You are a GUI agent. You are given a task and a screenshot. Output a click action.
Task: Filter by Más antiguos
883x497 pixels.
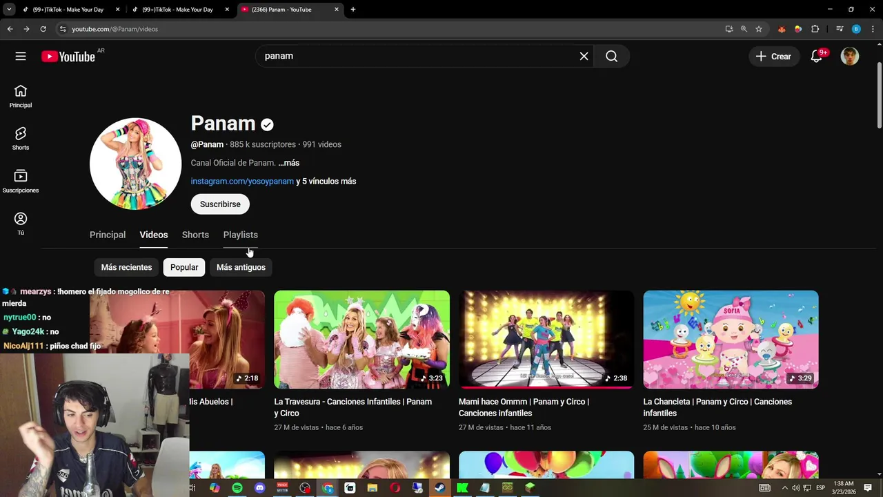[241, 267]
